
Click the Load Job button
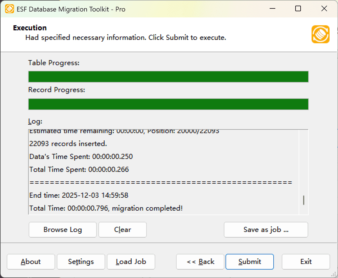pyautogui.click(x=131, y=262)
